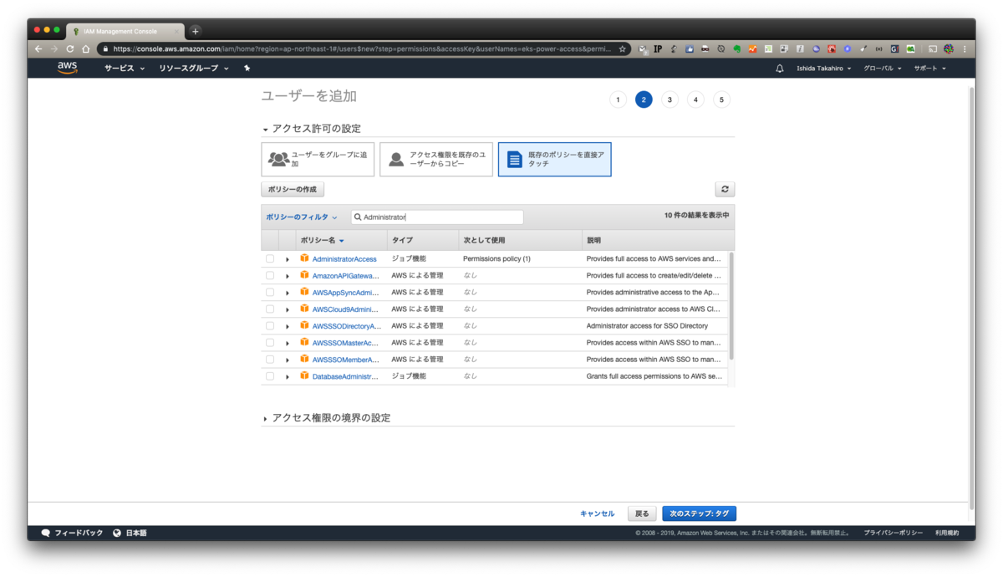Select 既存のポリシーを直接アタッチ option

pyautogui.click(x=555, y=159)
